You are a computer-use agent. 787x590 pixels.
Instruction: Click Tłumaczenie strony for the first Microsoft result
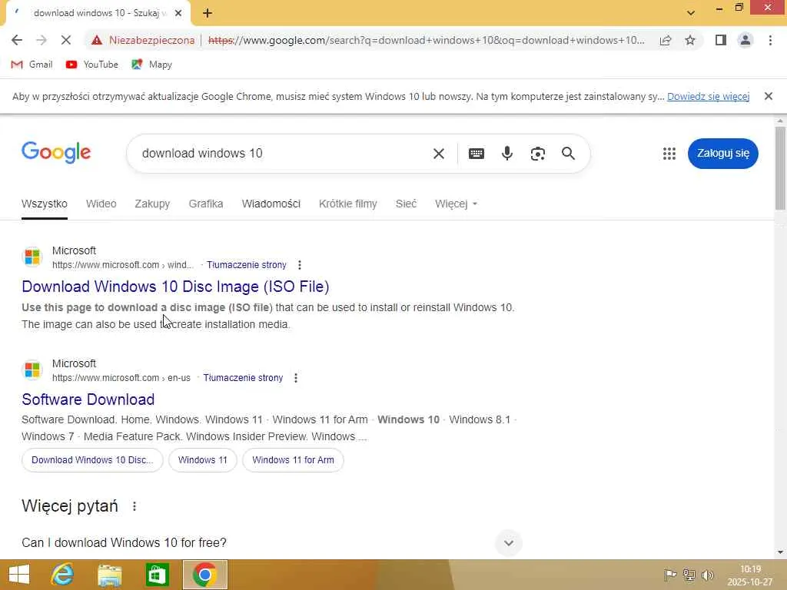[247, 265]
